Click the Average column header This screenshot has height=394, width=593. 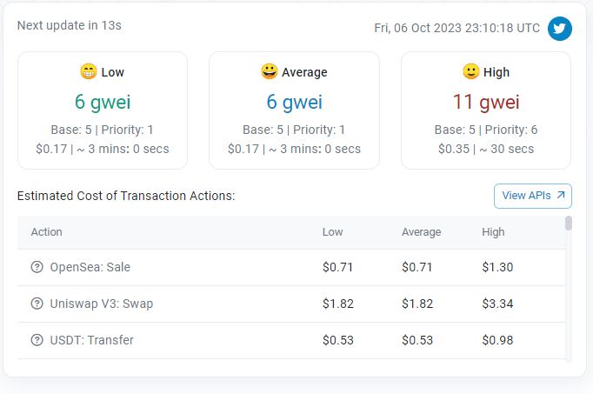422,231
